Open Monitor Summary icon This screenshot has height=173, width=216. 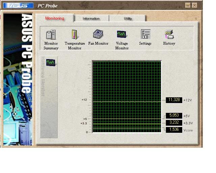coord(51,34)
